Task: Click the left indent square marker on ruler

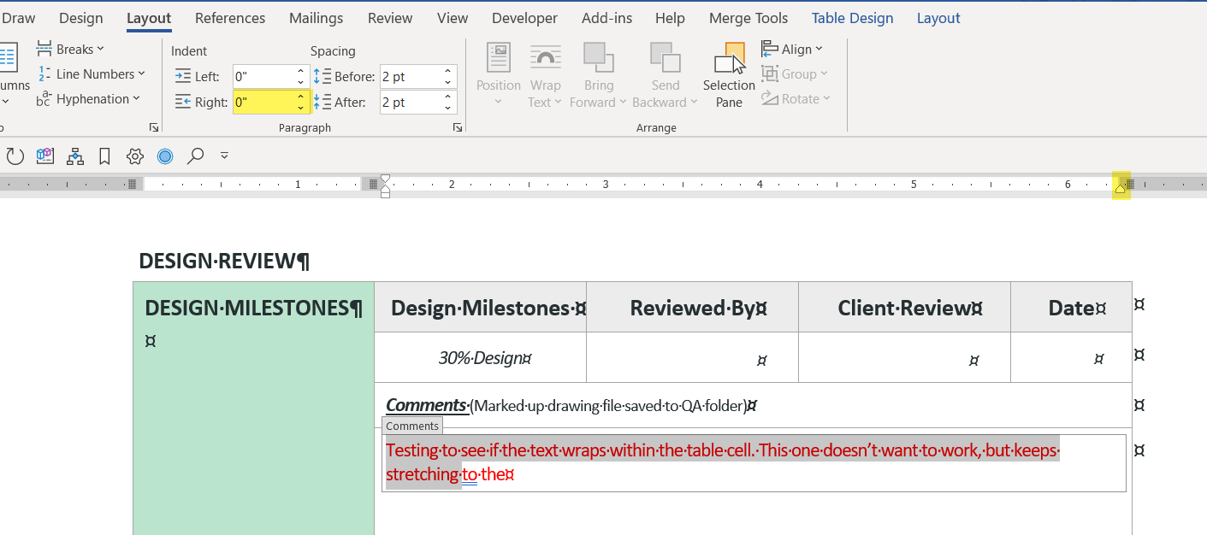Action: click(385, 194)
